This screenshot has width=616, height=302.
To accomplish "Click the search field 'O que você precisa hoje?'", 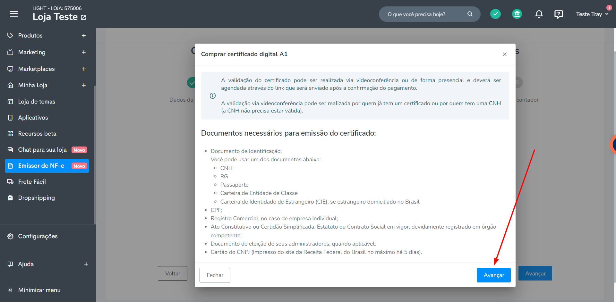I will pos(425,14).
